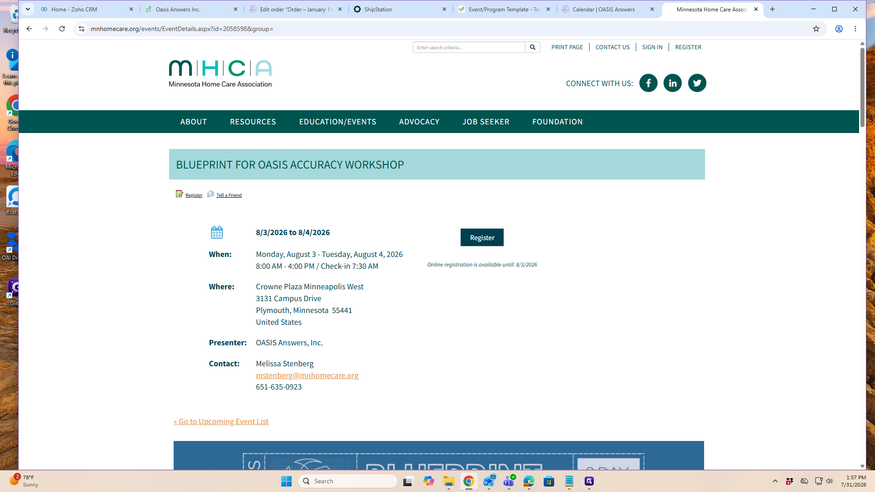This screenshot has width=875, height=492.
Task: Open RESOURCES navigation menu
Action: coord(253,122)
